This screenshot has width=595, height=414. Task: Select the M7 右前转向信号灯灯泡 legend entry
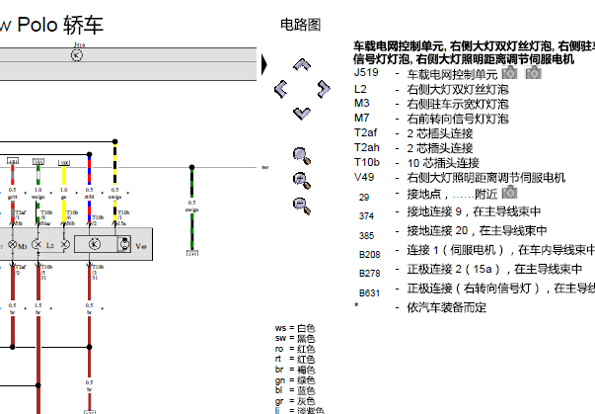point(431,119)
